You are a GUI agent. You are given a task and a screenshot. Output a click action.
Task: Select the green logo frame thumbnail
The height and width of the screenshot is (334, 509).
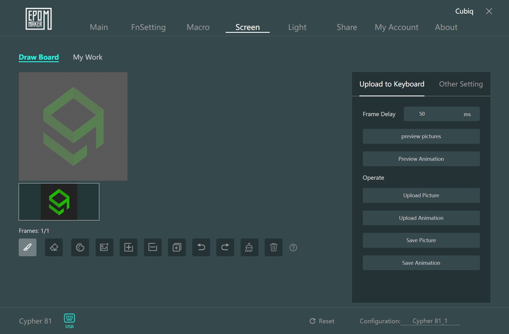pyautogui.click(x=59, y=202)
